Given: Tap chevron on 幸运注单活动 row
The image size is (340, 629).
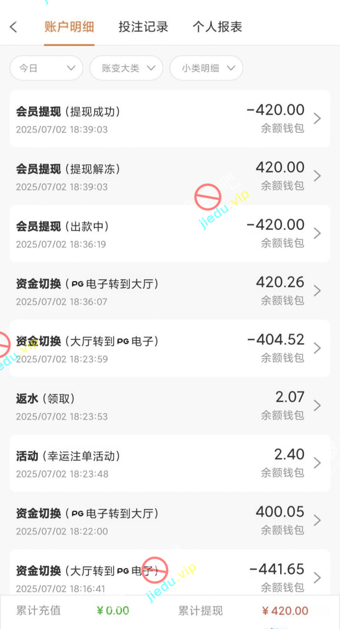Looking at the screenshot, I should point(317,463).
